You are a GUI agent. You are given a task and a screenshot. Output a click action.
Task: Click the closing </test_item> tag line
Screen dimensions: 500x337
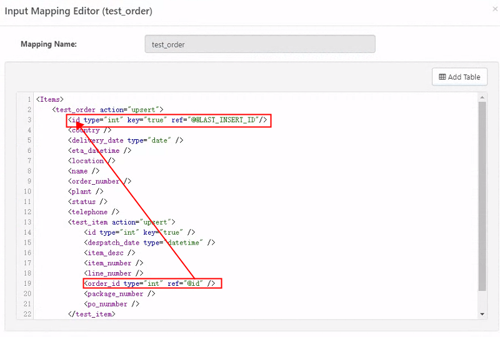coord(91,314)
